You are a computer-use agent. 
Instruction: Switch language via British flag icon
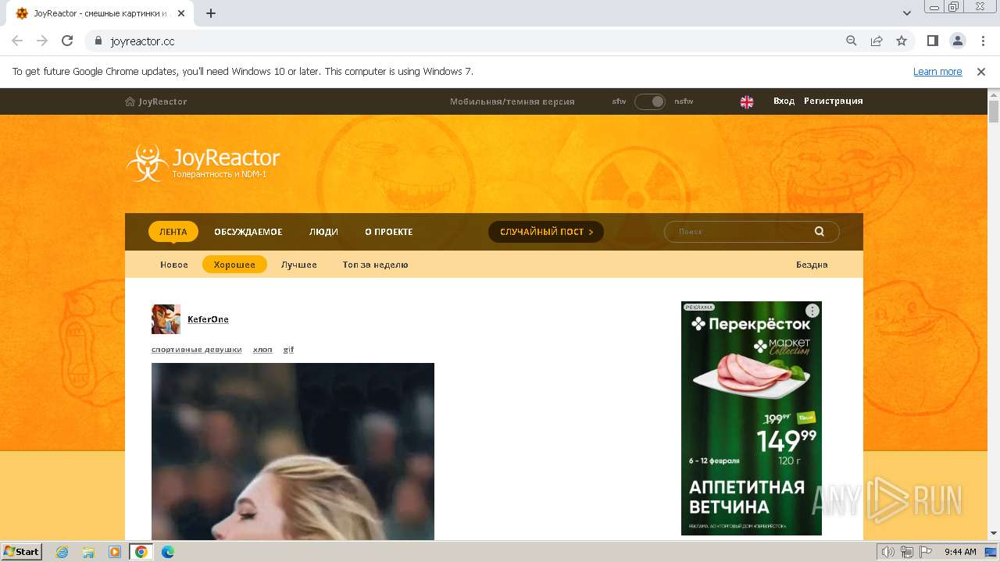pyautogui.click(x=747, y=101)
